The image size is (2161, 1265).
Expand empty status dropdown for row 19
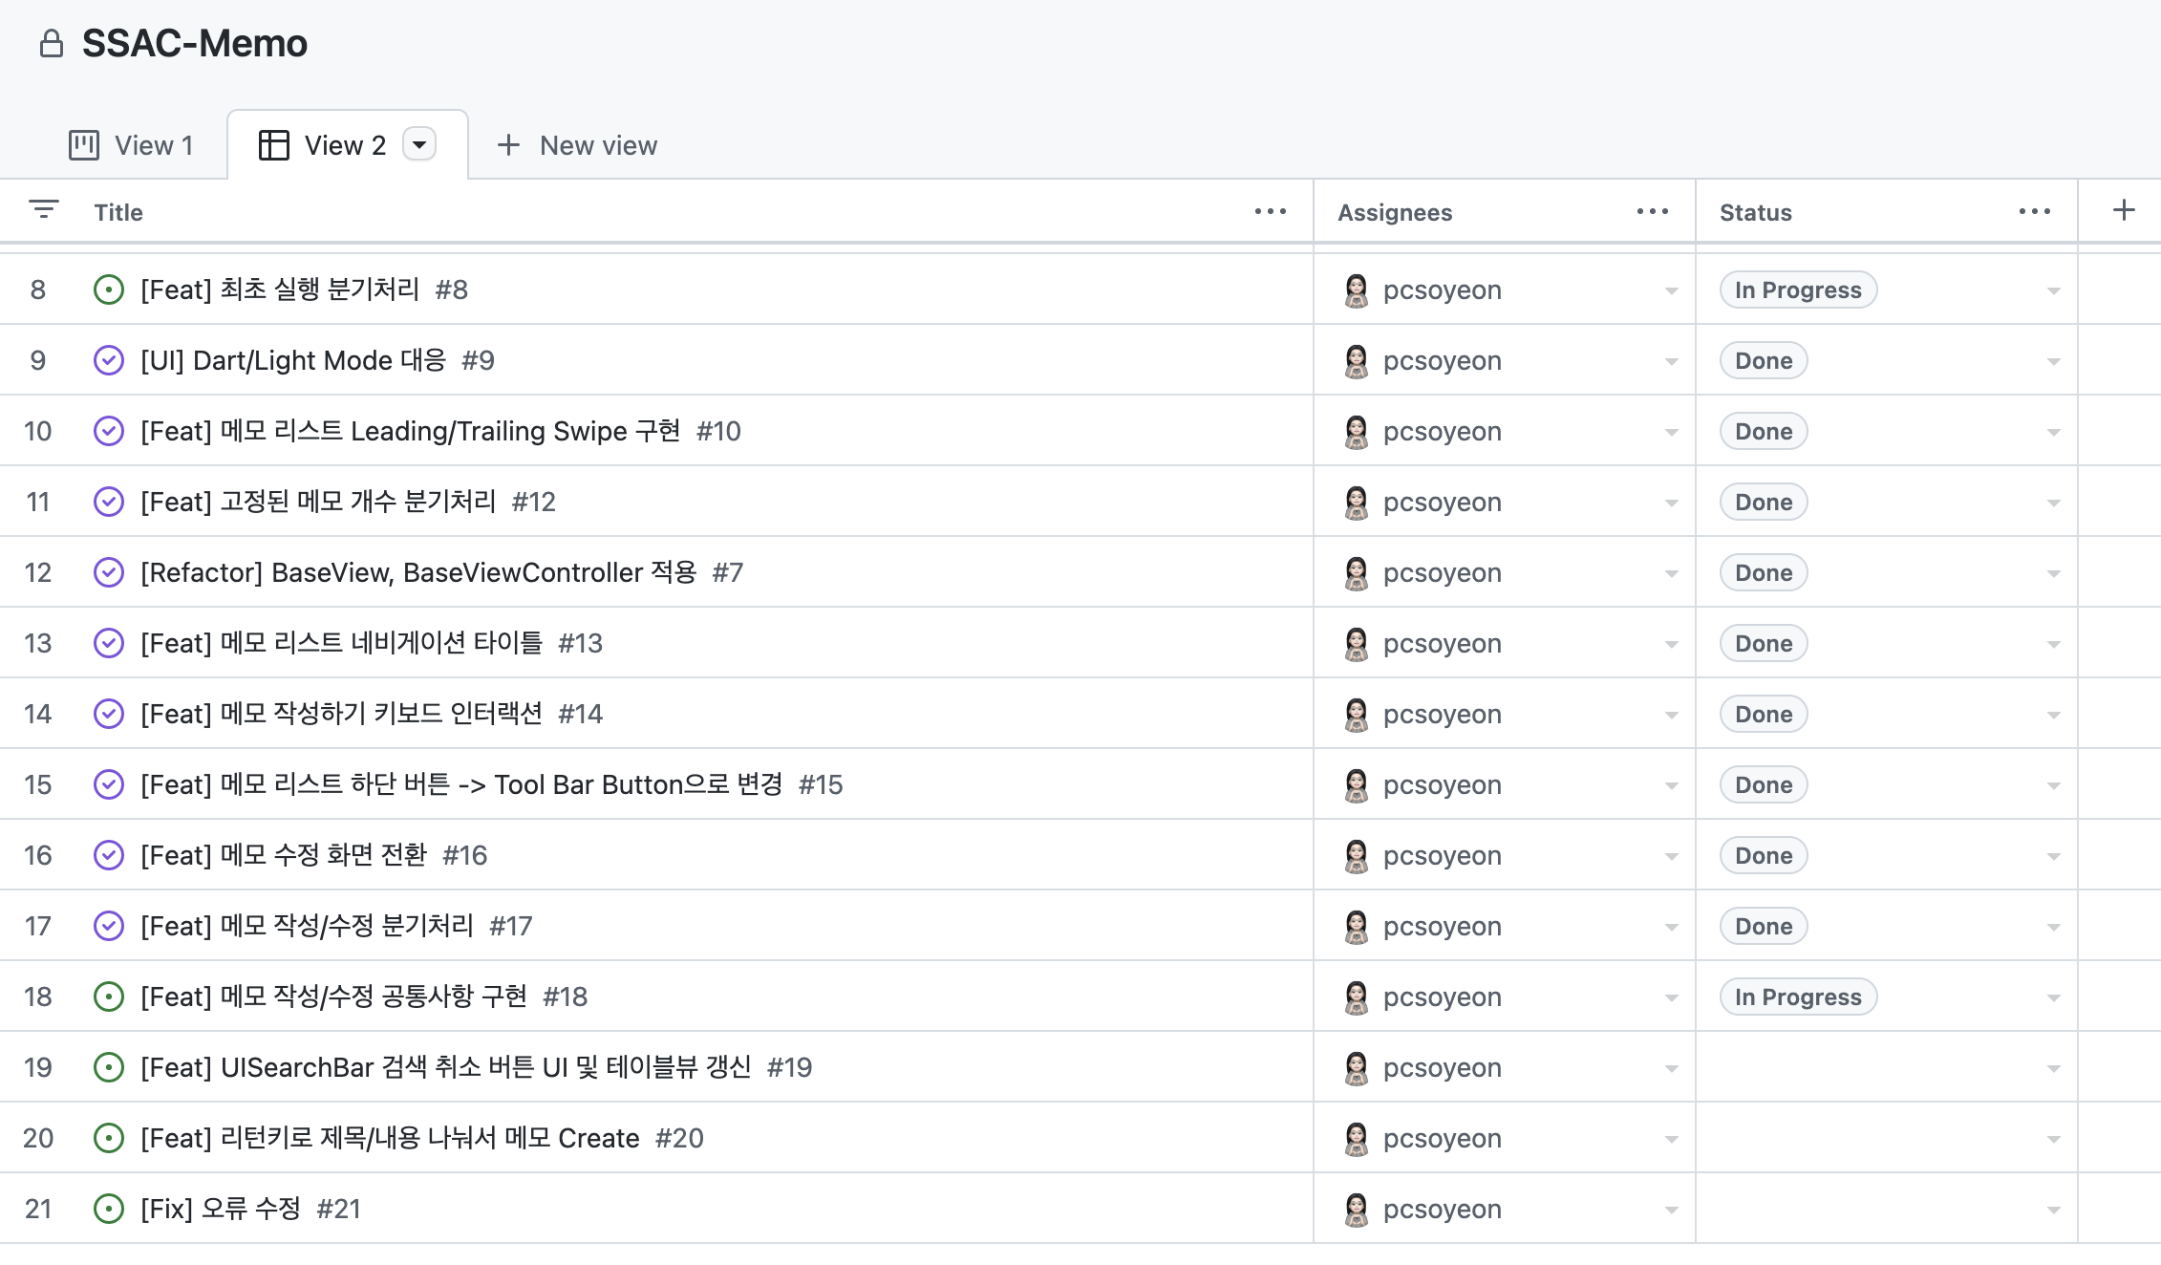2053,1068
